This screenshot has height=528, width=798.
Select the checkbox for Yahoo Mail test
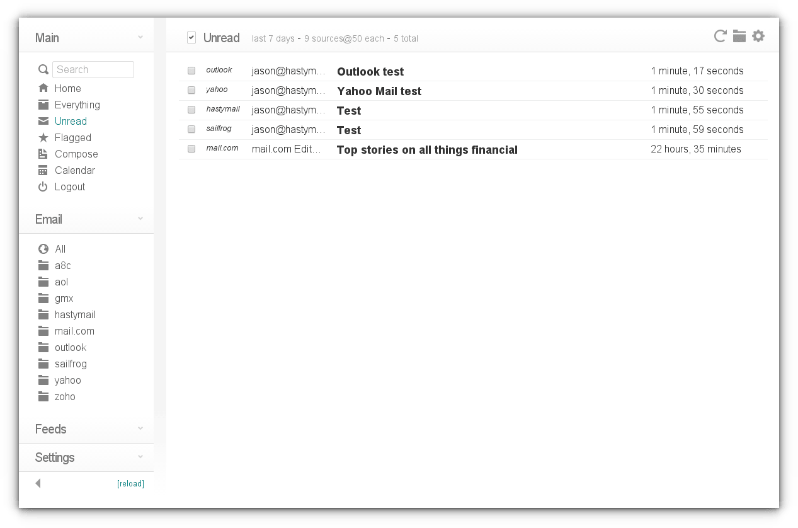[191, 90]
